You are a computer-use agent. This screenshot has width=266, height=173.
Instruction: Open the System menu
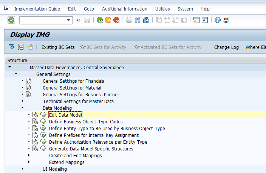[x=185, y=9]
